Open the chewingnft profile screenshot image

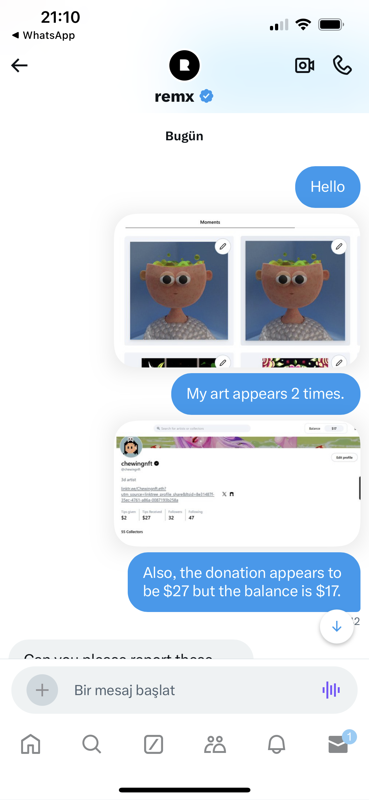tap(237, 483)
